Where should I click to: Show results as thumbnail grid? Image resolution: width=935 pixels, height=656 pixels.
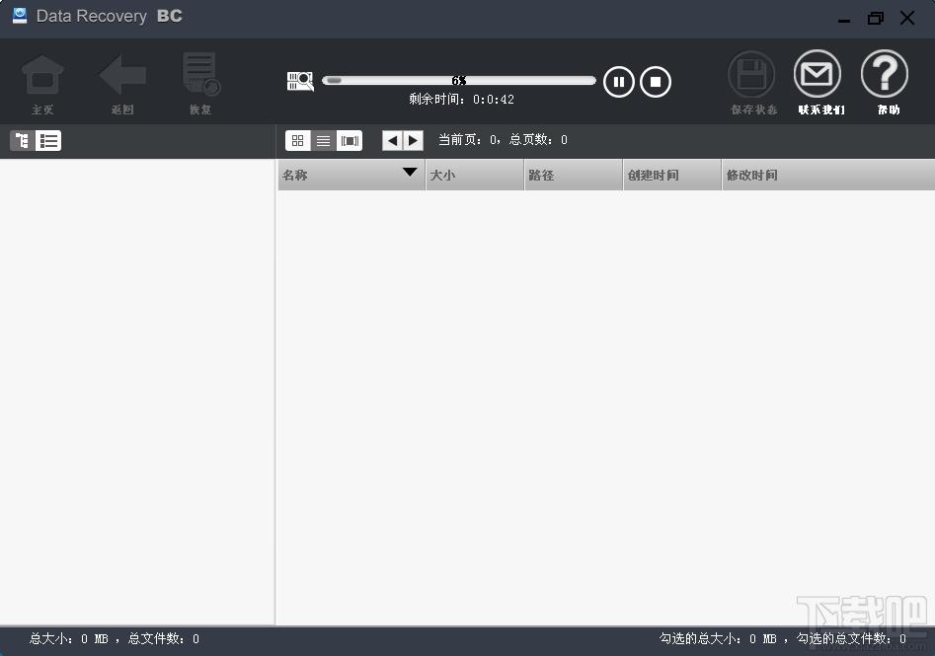coord(297,141)
